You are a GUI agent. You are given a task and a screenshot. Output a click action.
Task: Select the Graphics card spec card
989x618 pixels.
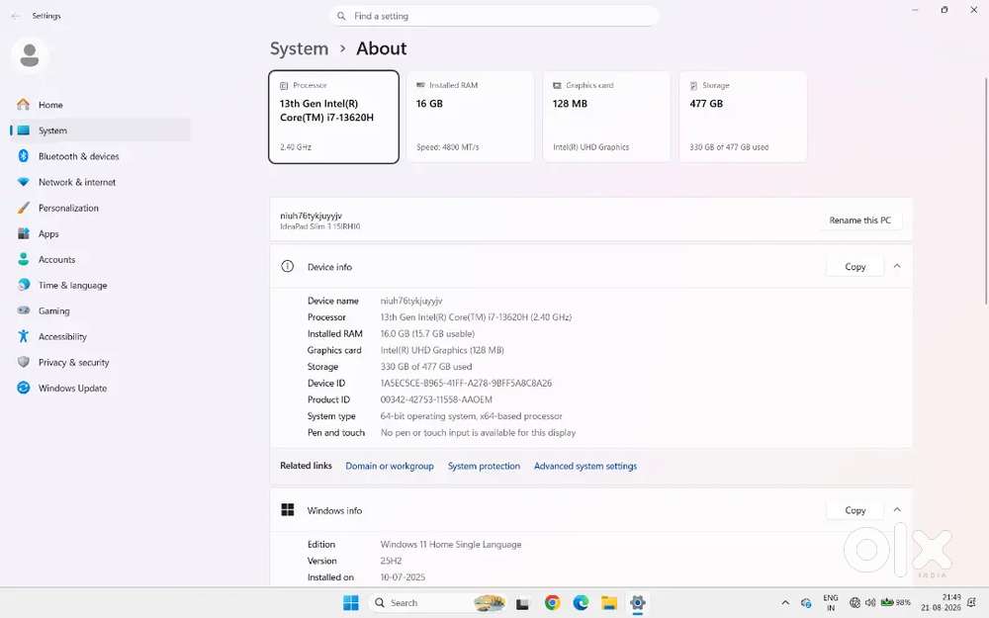(x=607, y=117)
